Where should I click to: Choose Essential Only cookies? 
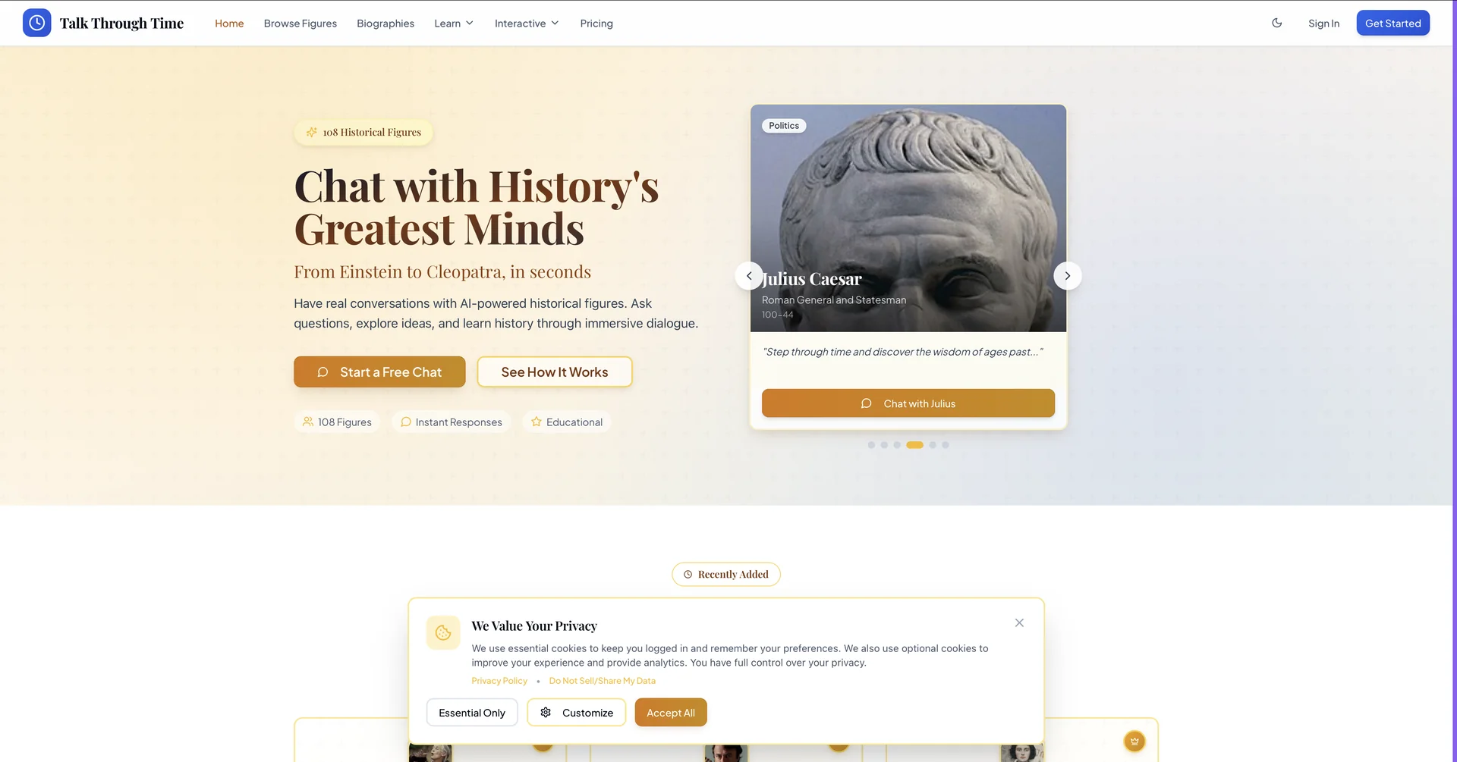point(472,712)
